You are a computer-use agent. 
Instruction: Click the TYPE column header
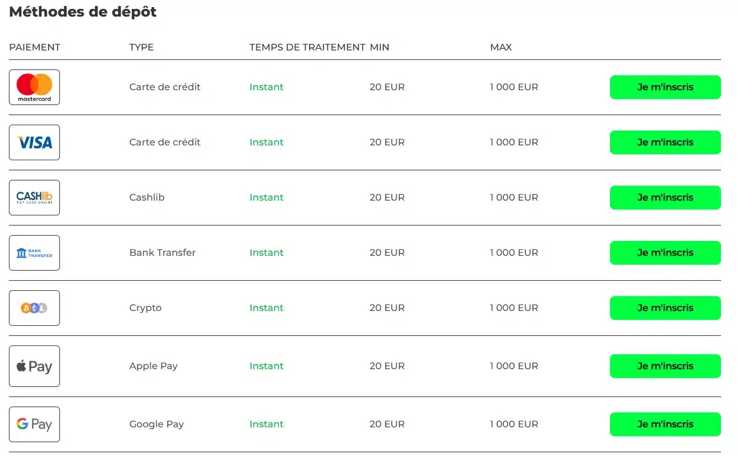point(141,47)
